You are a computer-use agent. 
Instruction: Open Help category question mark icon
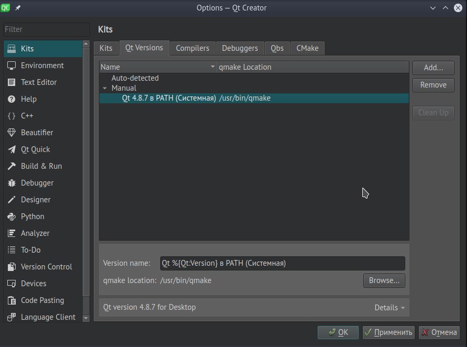pyautogui.click(x=12, y=99)
